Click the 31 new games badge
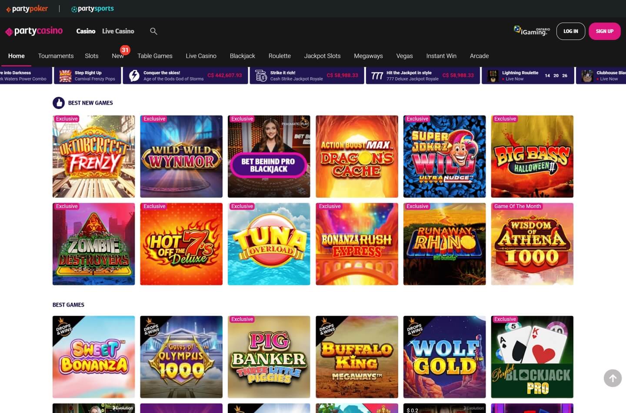This screenshot has width=626, height=413. (x=125, y=50)
